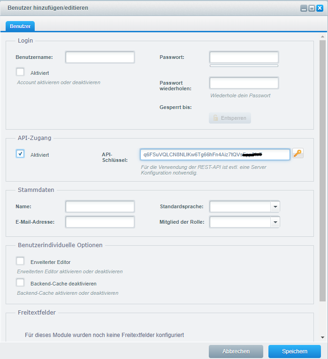Click the Entsperren unlock button
This screenshot has width=328, height=359.
(x=230, y=118)
